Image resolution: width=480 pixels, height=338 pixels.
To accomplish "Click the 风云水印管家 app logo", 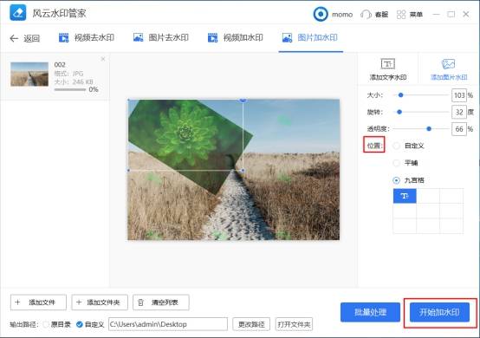I will (x=17, y=12).
